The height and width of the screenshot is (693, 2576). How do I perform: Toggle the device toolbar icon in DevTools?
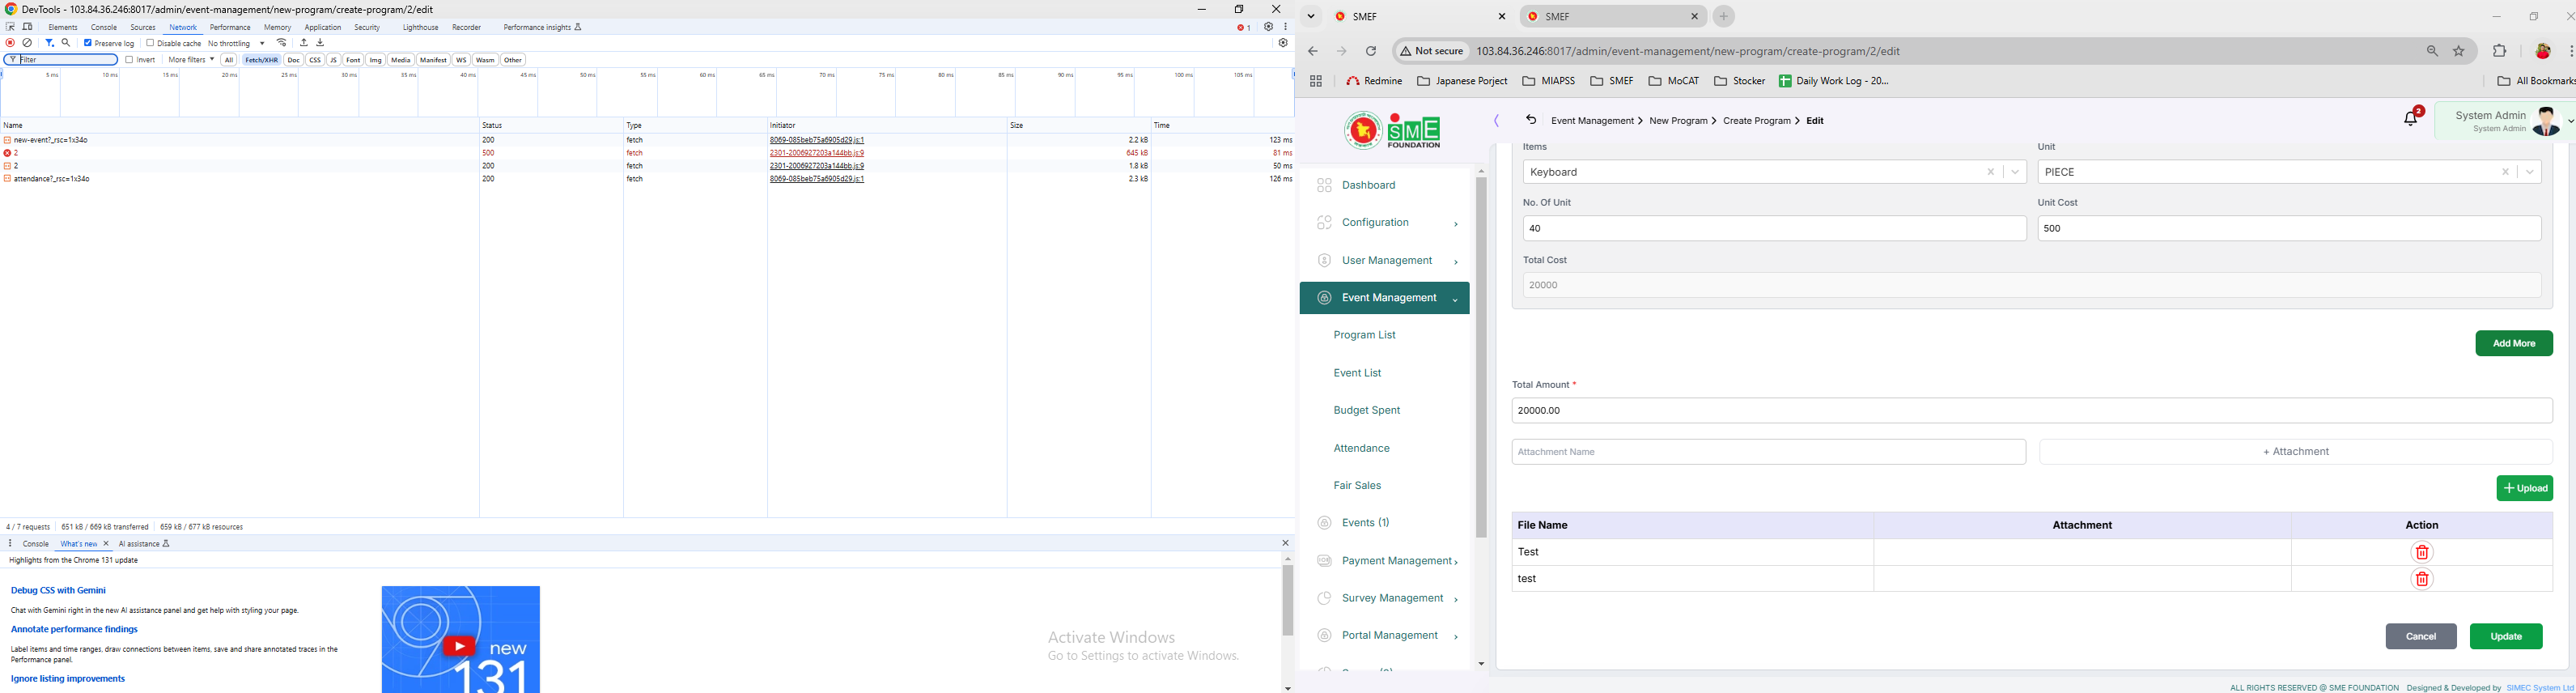pyautogui.click(x=28, y=27)
